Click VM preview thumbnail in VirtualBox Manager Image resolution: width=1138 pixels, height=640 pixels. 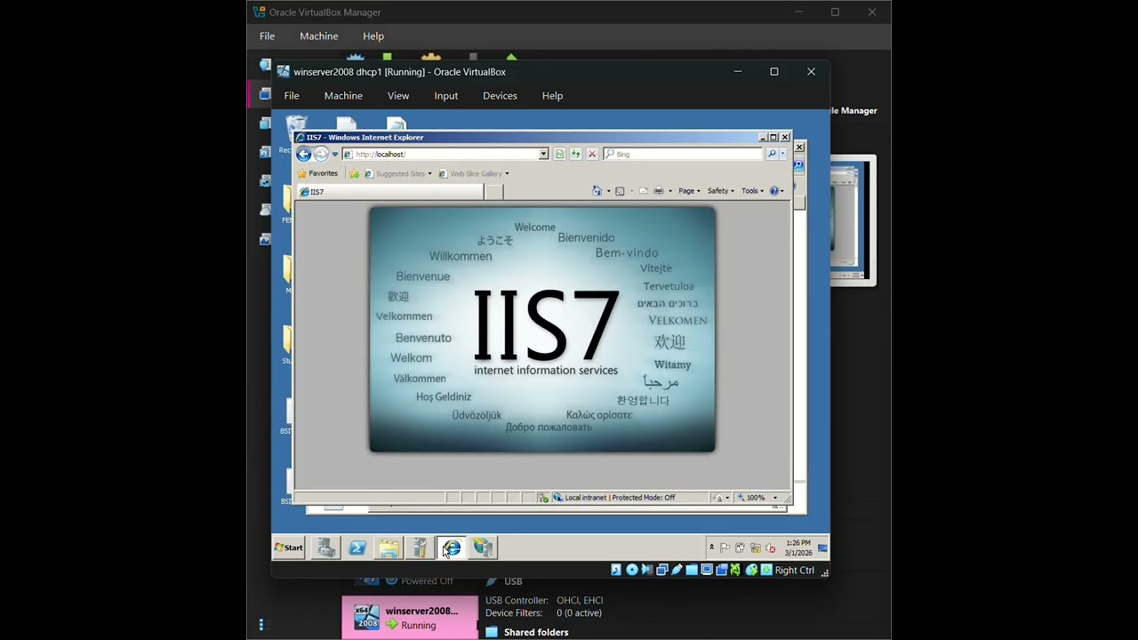point(853,220)
